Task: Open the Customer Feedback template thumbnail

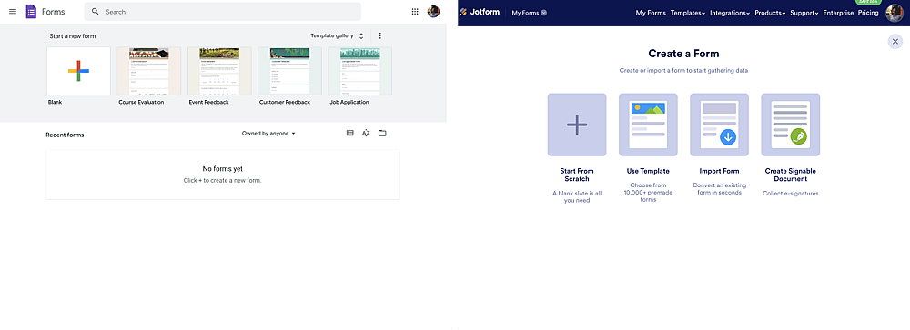Action: click(289, 71)
